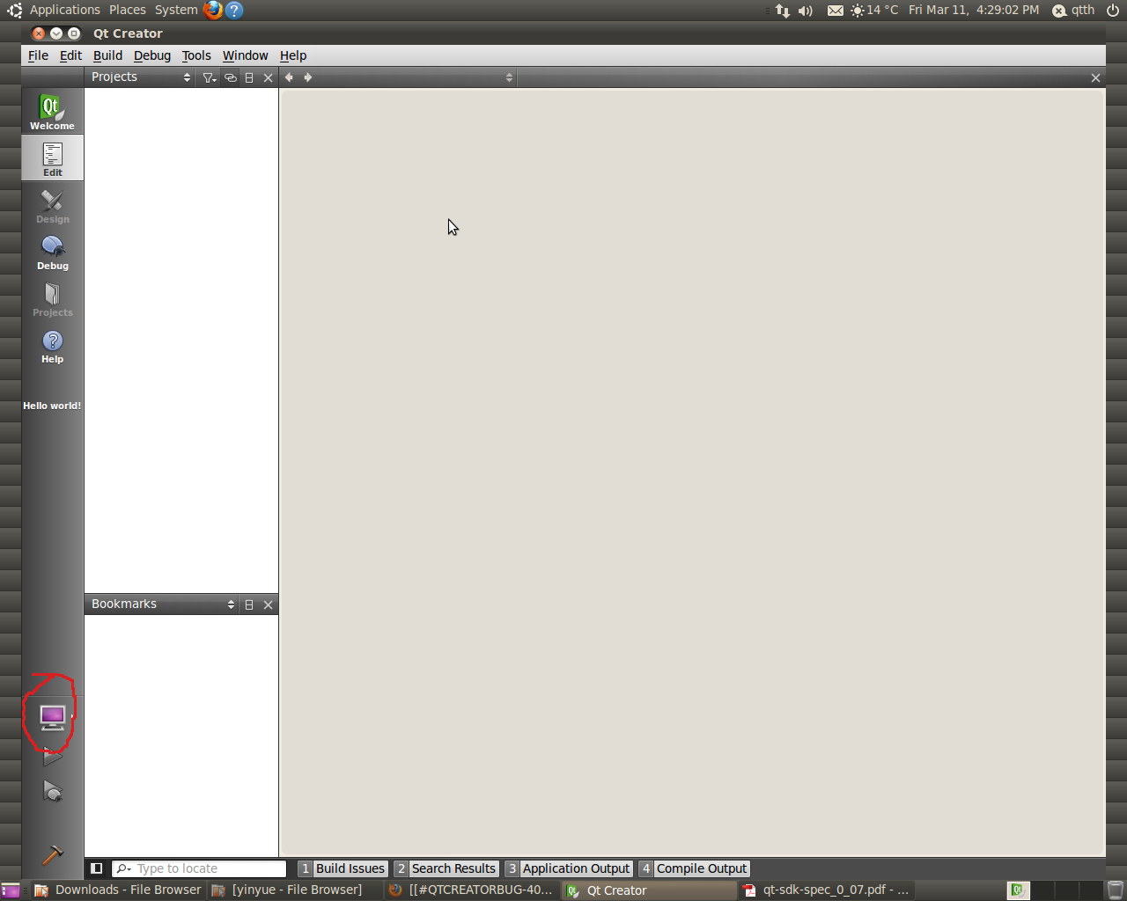This screenshot has height=901, width=1127.
Task: Switch to Edit mode
Action: tap(52, 158)
